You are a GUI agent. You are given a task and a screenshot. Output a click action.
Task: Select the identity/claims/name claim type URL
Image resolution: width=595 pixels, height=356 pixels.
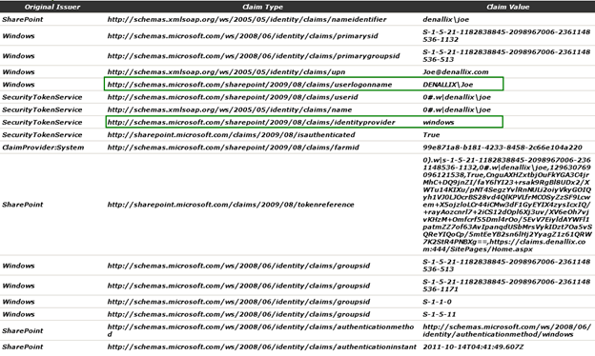pos(230,109)
